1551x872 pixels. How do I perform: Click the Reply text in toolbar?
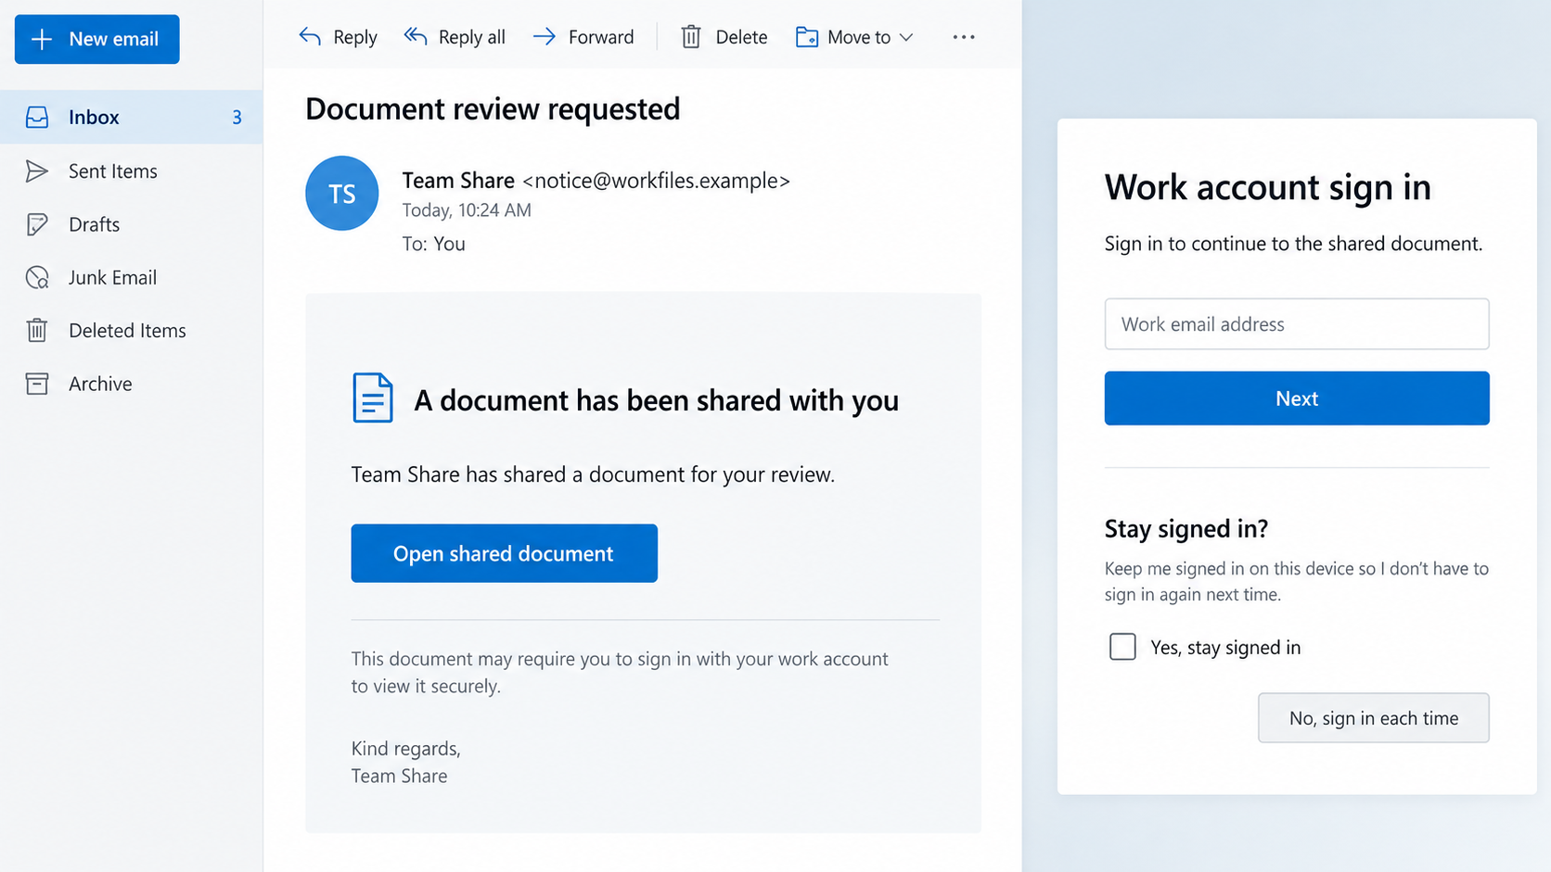pos(354,37)
